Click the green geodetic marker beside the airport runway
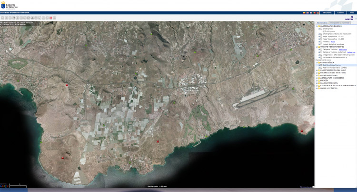Image resolution: width=357 pixels, height=192 pixels. point(293,88)
